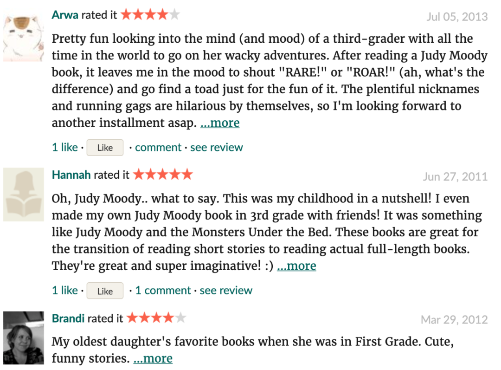
Task: Open Hannah's default reader avatar
Action: point(24,195)
